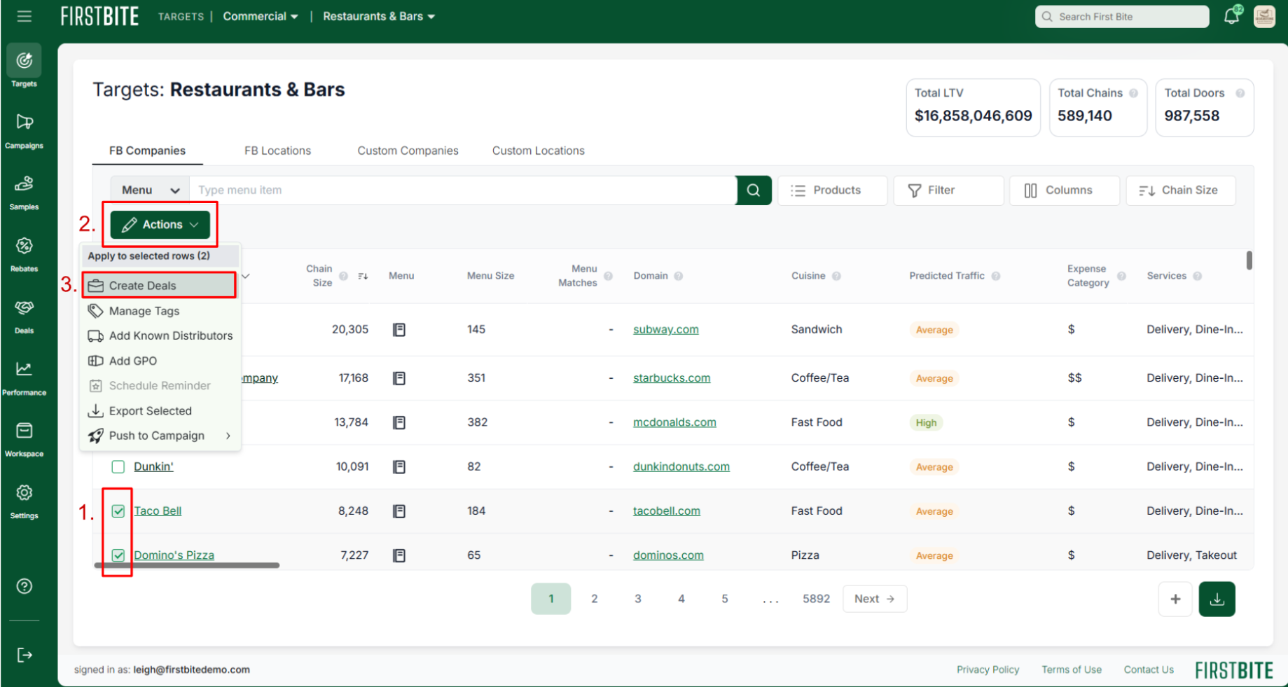This screenshot has height=687, width=1288.
Task: Uncheck the Domino's Pizza row checkbox
Action: (118, 555)
